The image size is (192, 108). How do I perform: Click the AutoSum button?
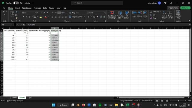coord(155,12)
